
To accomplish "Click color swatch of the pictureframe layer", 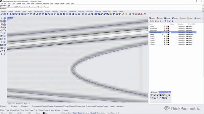I will coord(168,28).
